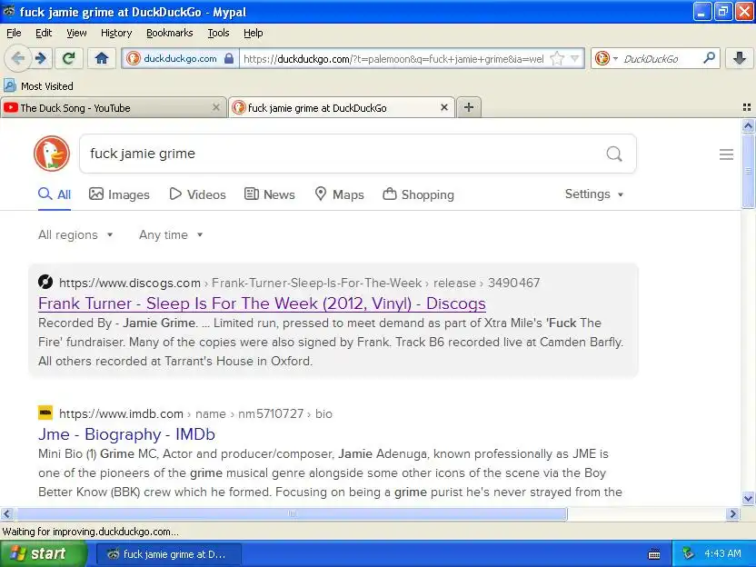Expand the Any time filter
This screenshot has width=756, height=567.
click(x=171, y=234)
